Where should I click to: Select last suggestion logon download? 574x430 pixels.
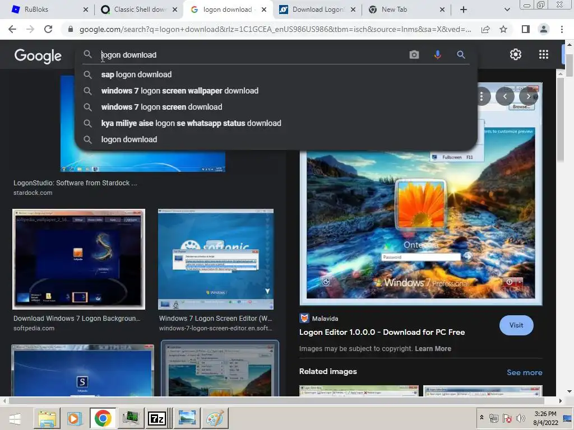pos(275,139)
